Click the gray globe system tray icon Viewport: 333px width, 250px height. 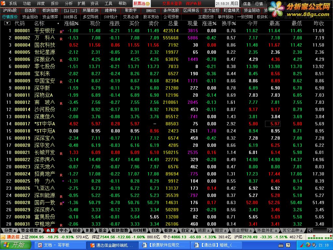[314, 245]
